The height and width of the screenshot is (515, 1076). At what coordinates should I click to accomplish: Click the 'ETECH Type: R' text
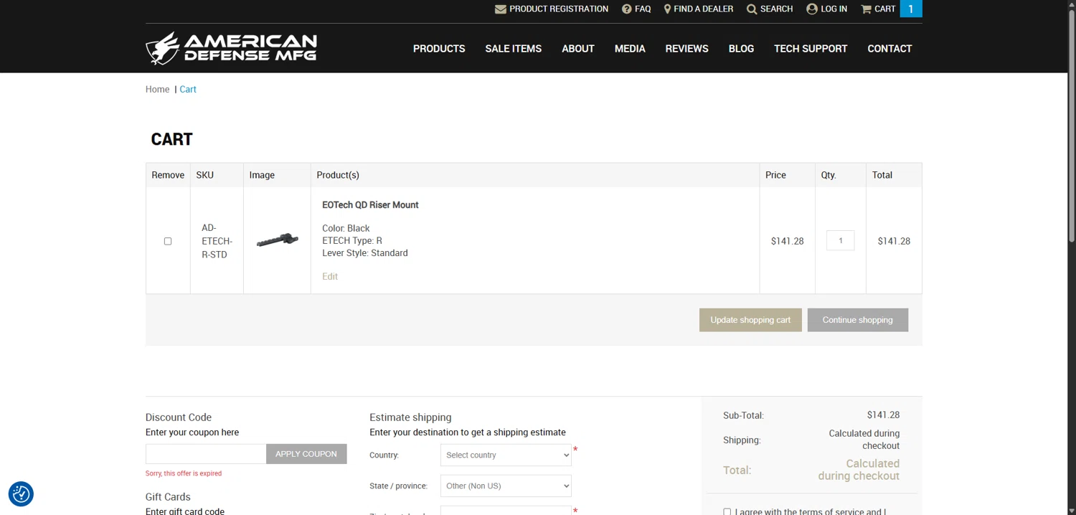(352, 240)
